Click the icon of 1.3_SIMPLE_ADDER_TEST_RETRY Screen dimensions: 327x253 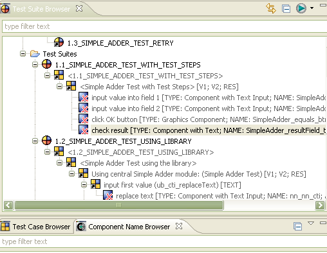[59, 42]
